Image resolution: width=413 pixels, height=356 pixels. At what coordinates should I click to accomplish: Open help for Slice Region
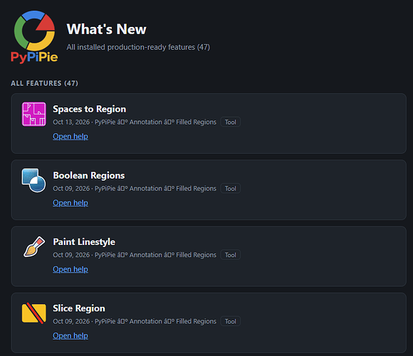click(70, 336)
